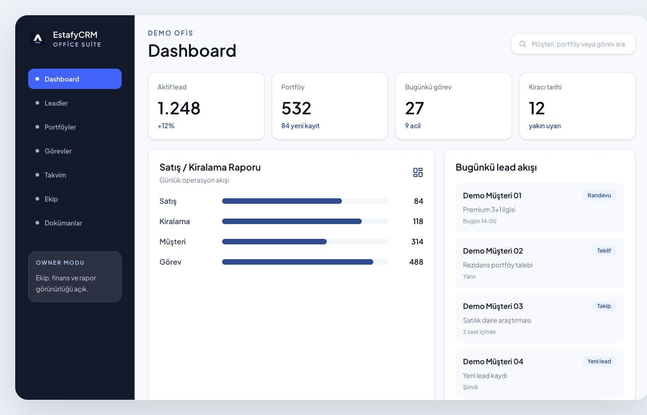This screenshot has width=647, height=415.
Task: Click the Görev progress bar
Action: click(x=305, y=262)
